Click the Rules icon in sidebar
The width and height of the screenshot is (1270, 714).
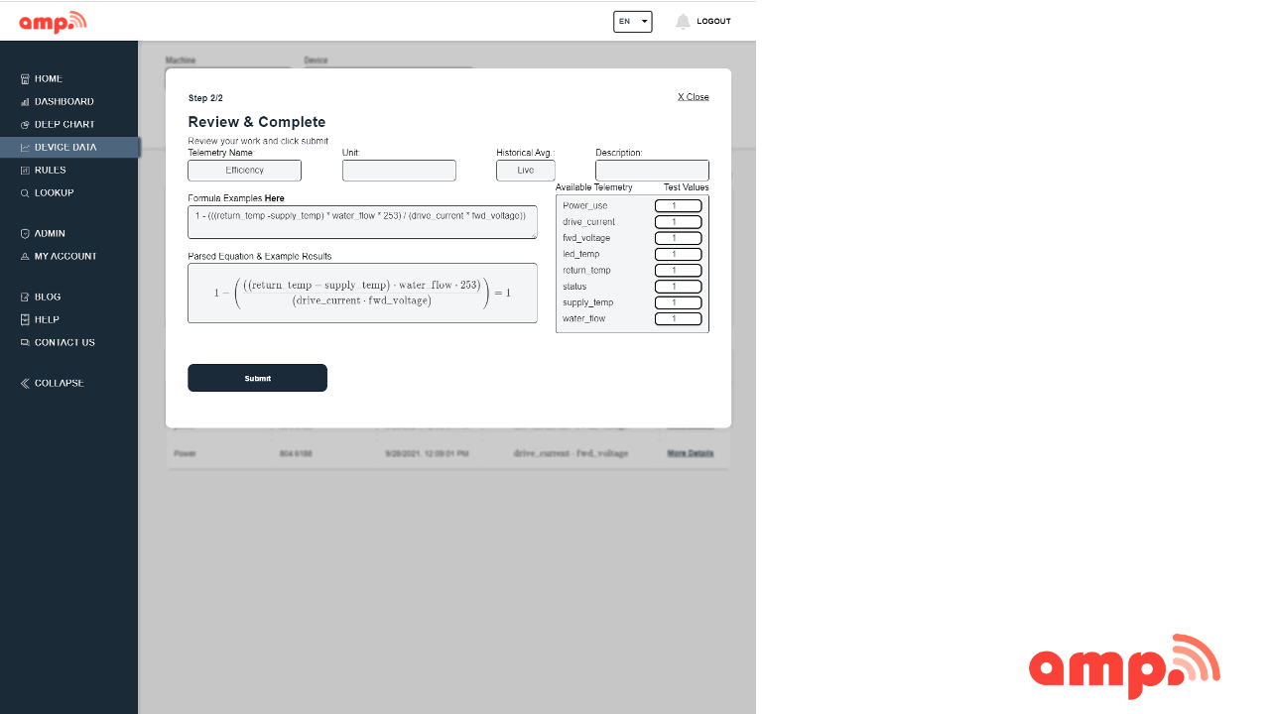[x=25, y=171]
